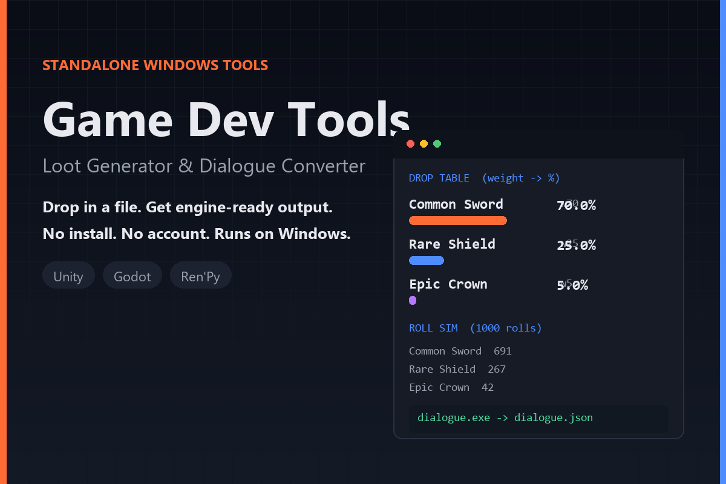Click the yellow window dot
Image resolution: width=726 pixels, height=484 pixels.
(x=423, y=143)
